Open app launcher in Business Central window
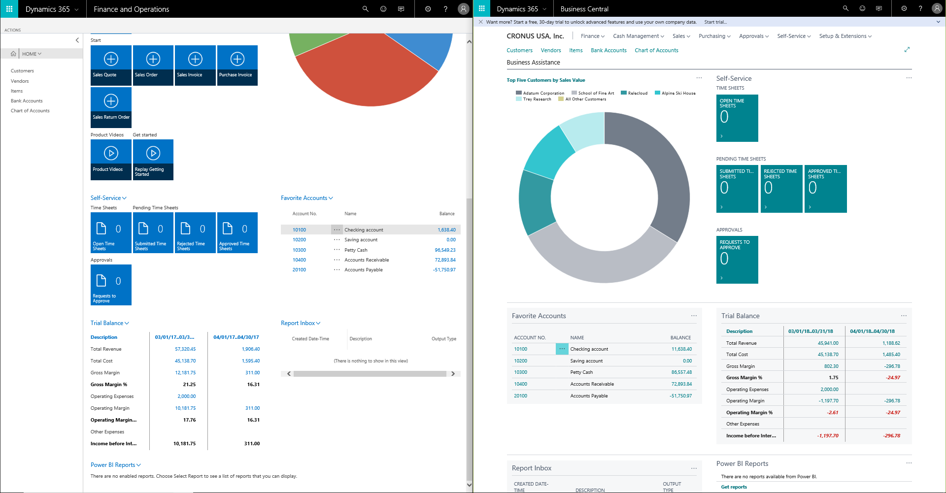 pyautogui.click(x=481, y=8)
